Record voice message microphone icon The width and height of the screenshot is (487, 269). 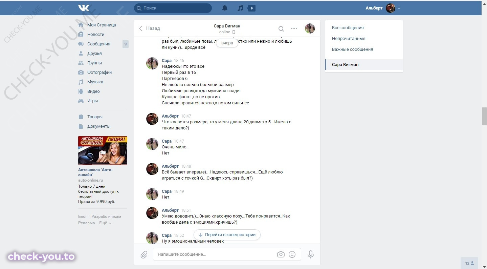coord(311,254)
